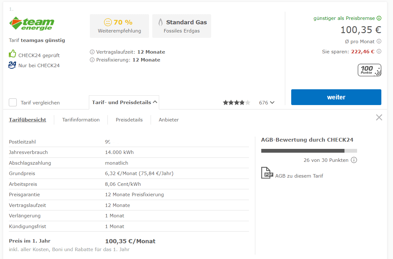Click the neutral smiley Weiterempfehlung icon
The height and width of the screenshot is (259, 393).
(x=108, y=22)
